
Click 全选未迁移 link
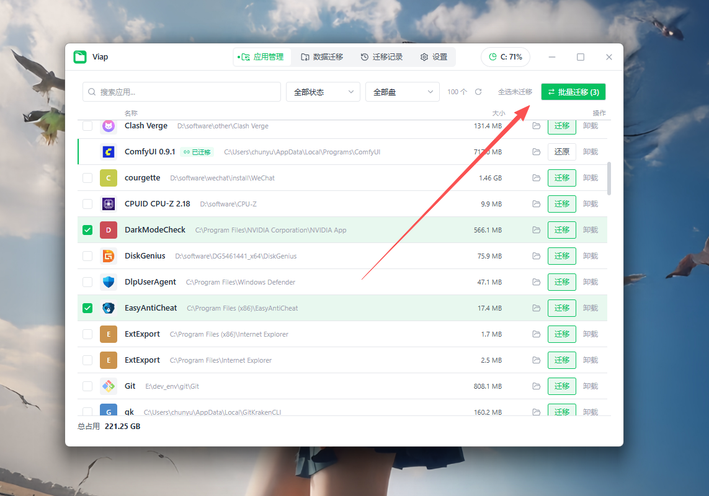(515, 92)
